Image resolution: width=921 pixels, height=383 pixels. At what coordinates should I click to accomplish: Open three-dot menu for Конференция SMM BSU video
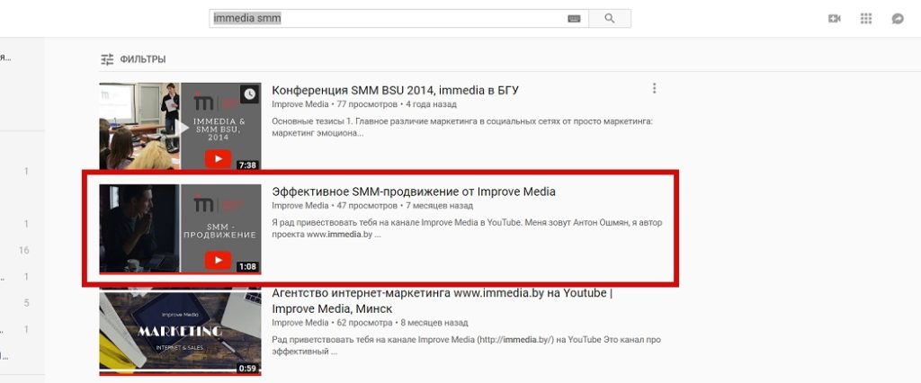(654, 89)
